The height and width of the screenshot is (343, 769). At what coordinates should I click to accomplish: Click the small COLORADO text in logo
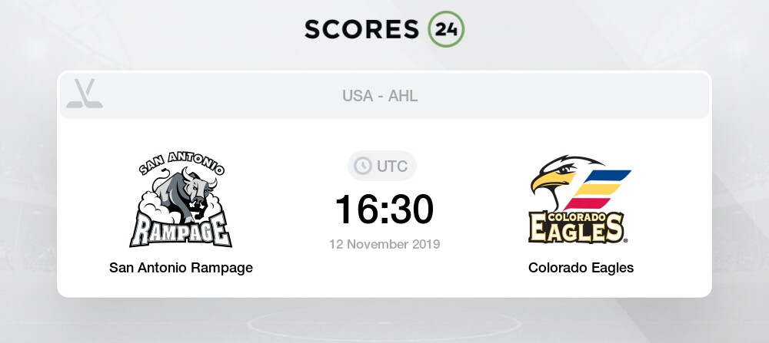pyautogui.click(x=576, y=216)
